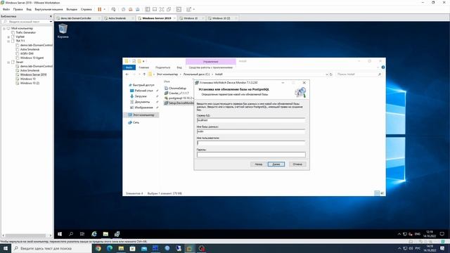Open Загрузки in the navigation pane
The width and height of the screenshot is (450, 253).
tap(141, 96)
